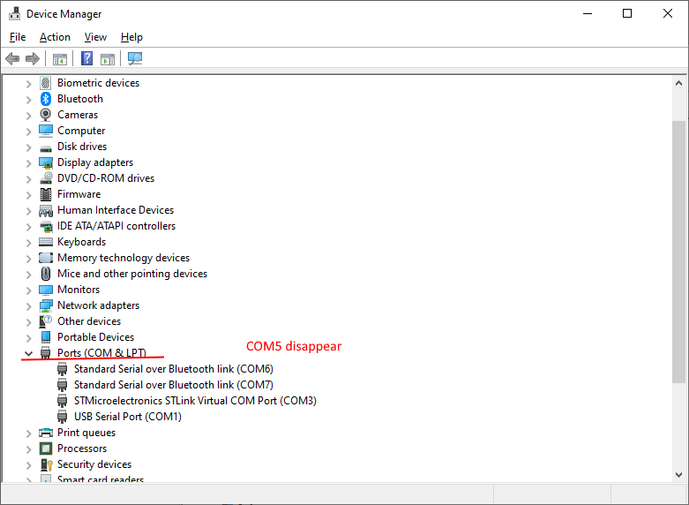Click the Network adapters icon

(x=46, y=305)
